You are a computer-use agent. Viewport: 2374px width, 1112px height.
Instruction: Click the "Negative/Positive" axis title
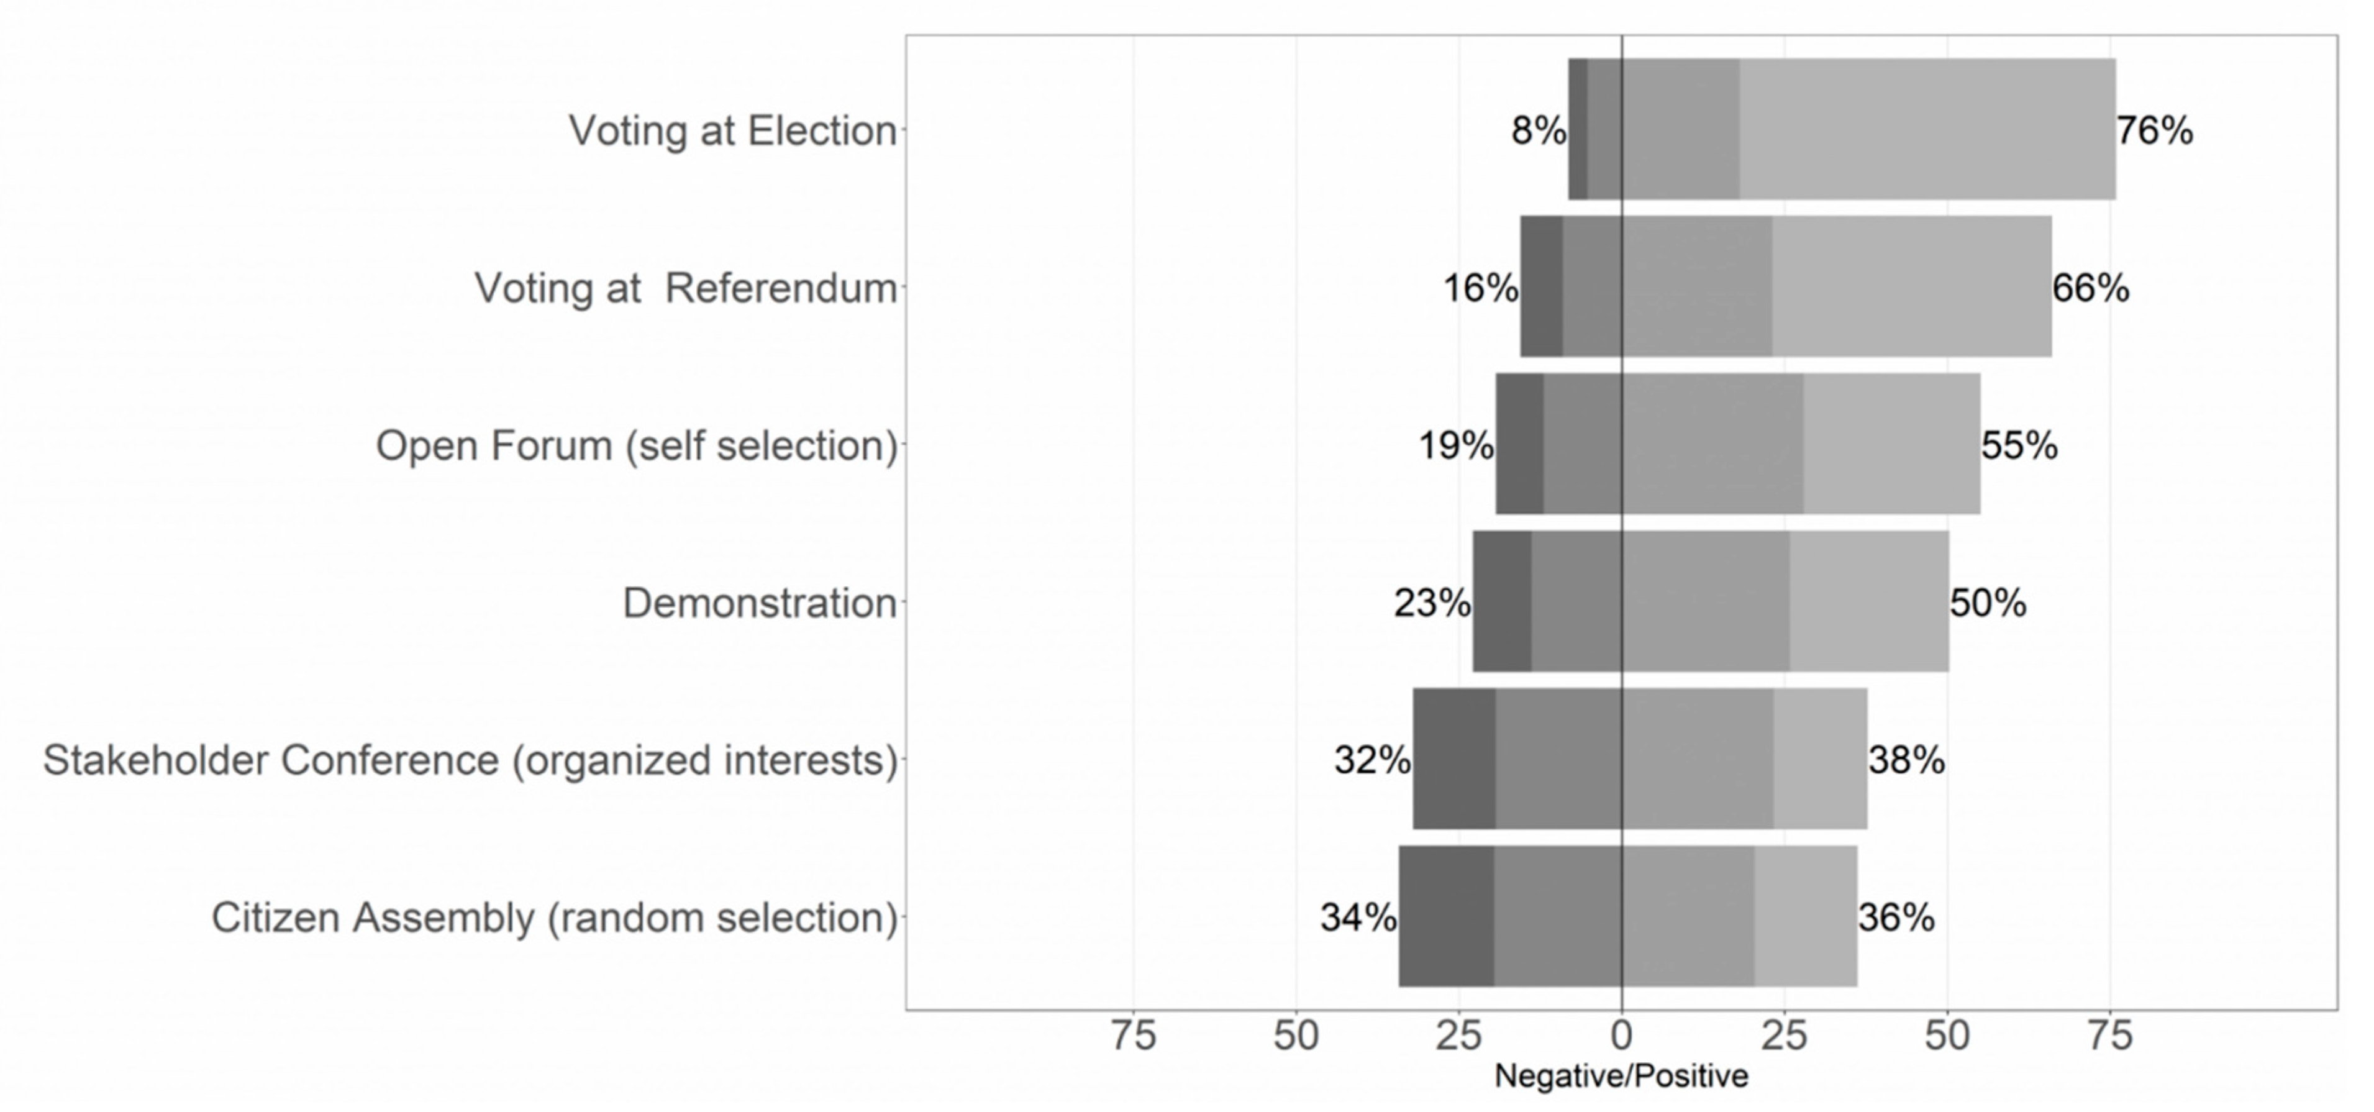coord(1621,1076)
